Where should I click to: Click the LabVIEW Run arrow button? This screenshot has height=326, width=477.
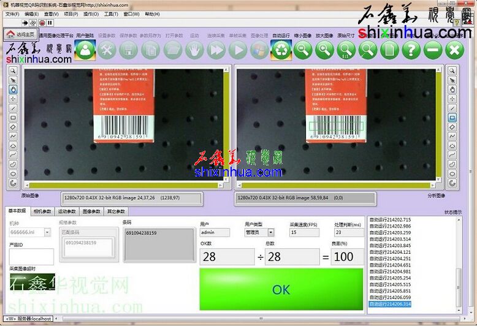[25, 23]
